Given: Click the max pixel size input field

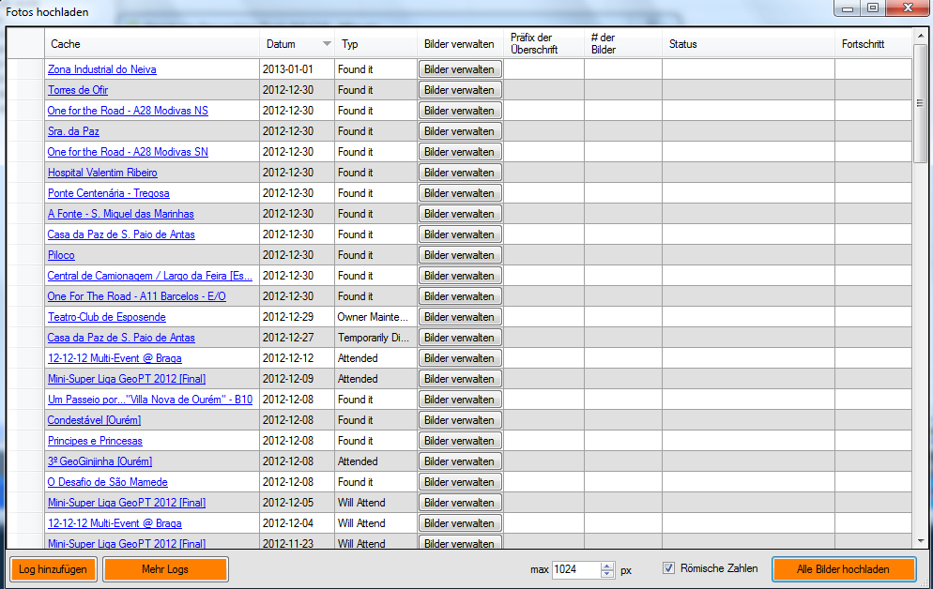Looking at the screenshot, I should (x=574, y=569).
